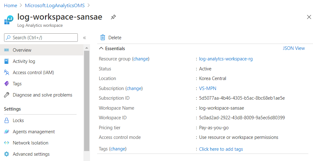Open the JSON View link
The height and width of the screenshot is (161, 313).
pyautogui.click(x=294, y=48)
